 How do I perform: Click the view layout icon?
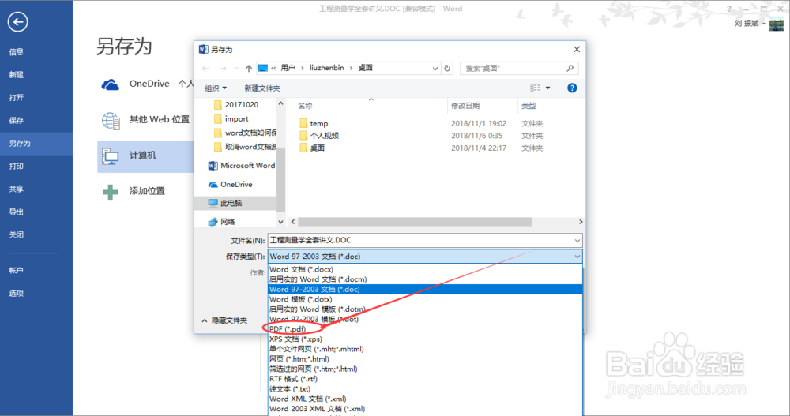pyautogui.click(x=535, y=88)
